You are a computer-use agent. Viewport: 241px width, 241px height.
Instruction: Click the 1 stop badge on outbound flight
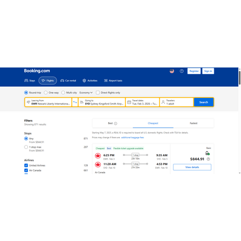click(x=135, y=155)
